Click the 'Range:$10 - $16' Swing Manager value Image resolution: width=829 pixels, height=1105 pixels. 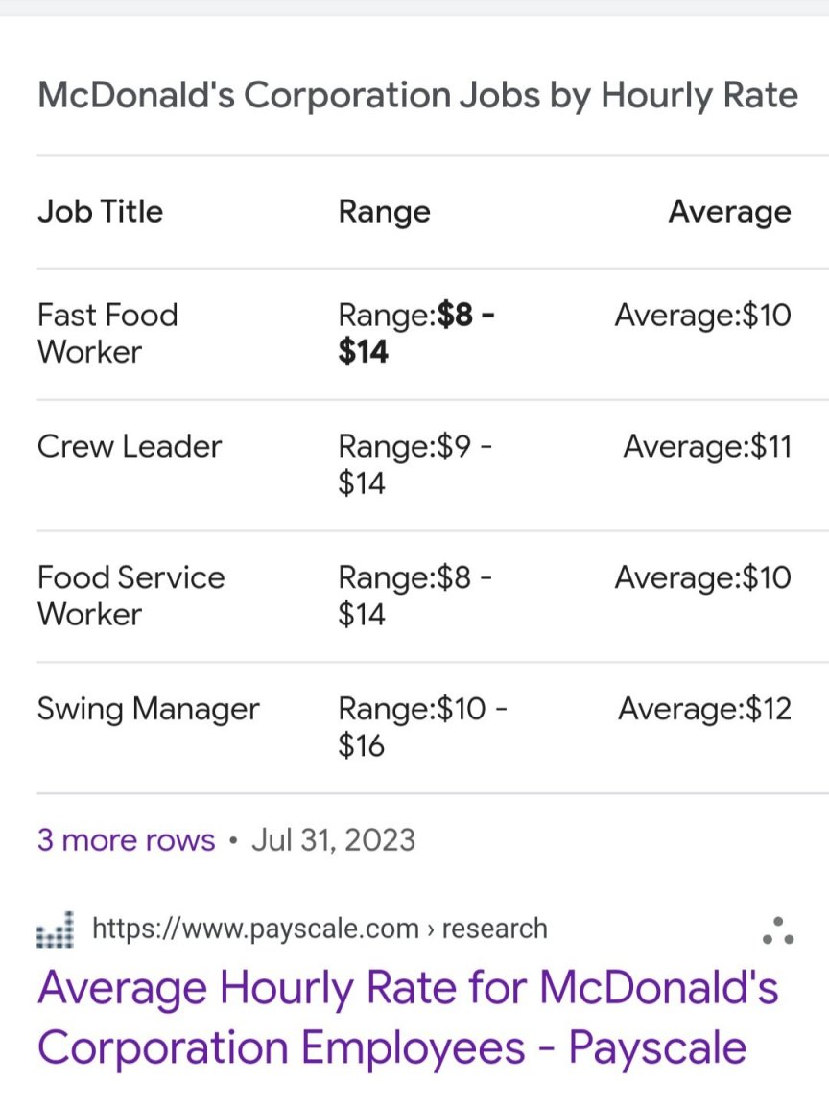423,726
